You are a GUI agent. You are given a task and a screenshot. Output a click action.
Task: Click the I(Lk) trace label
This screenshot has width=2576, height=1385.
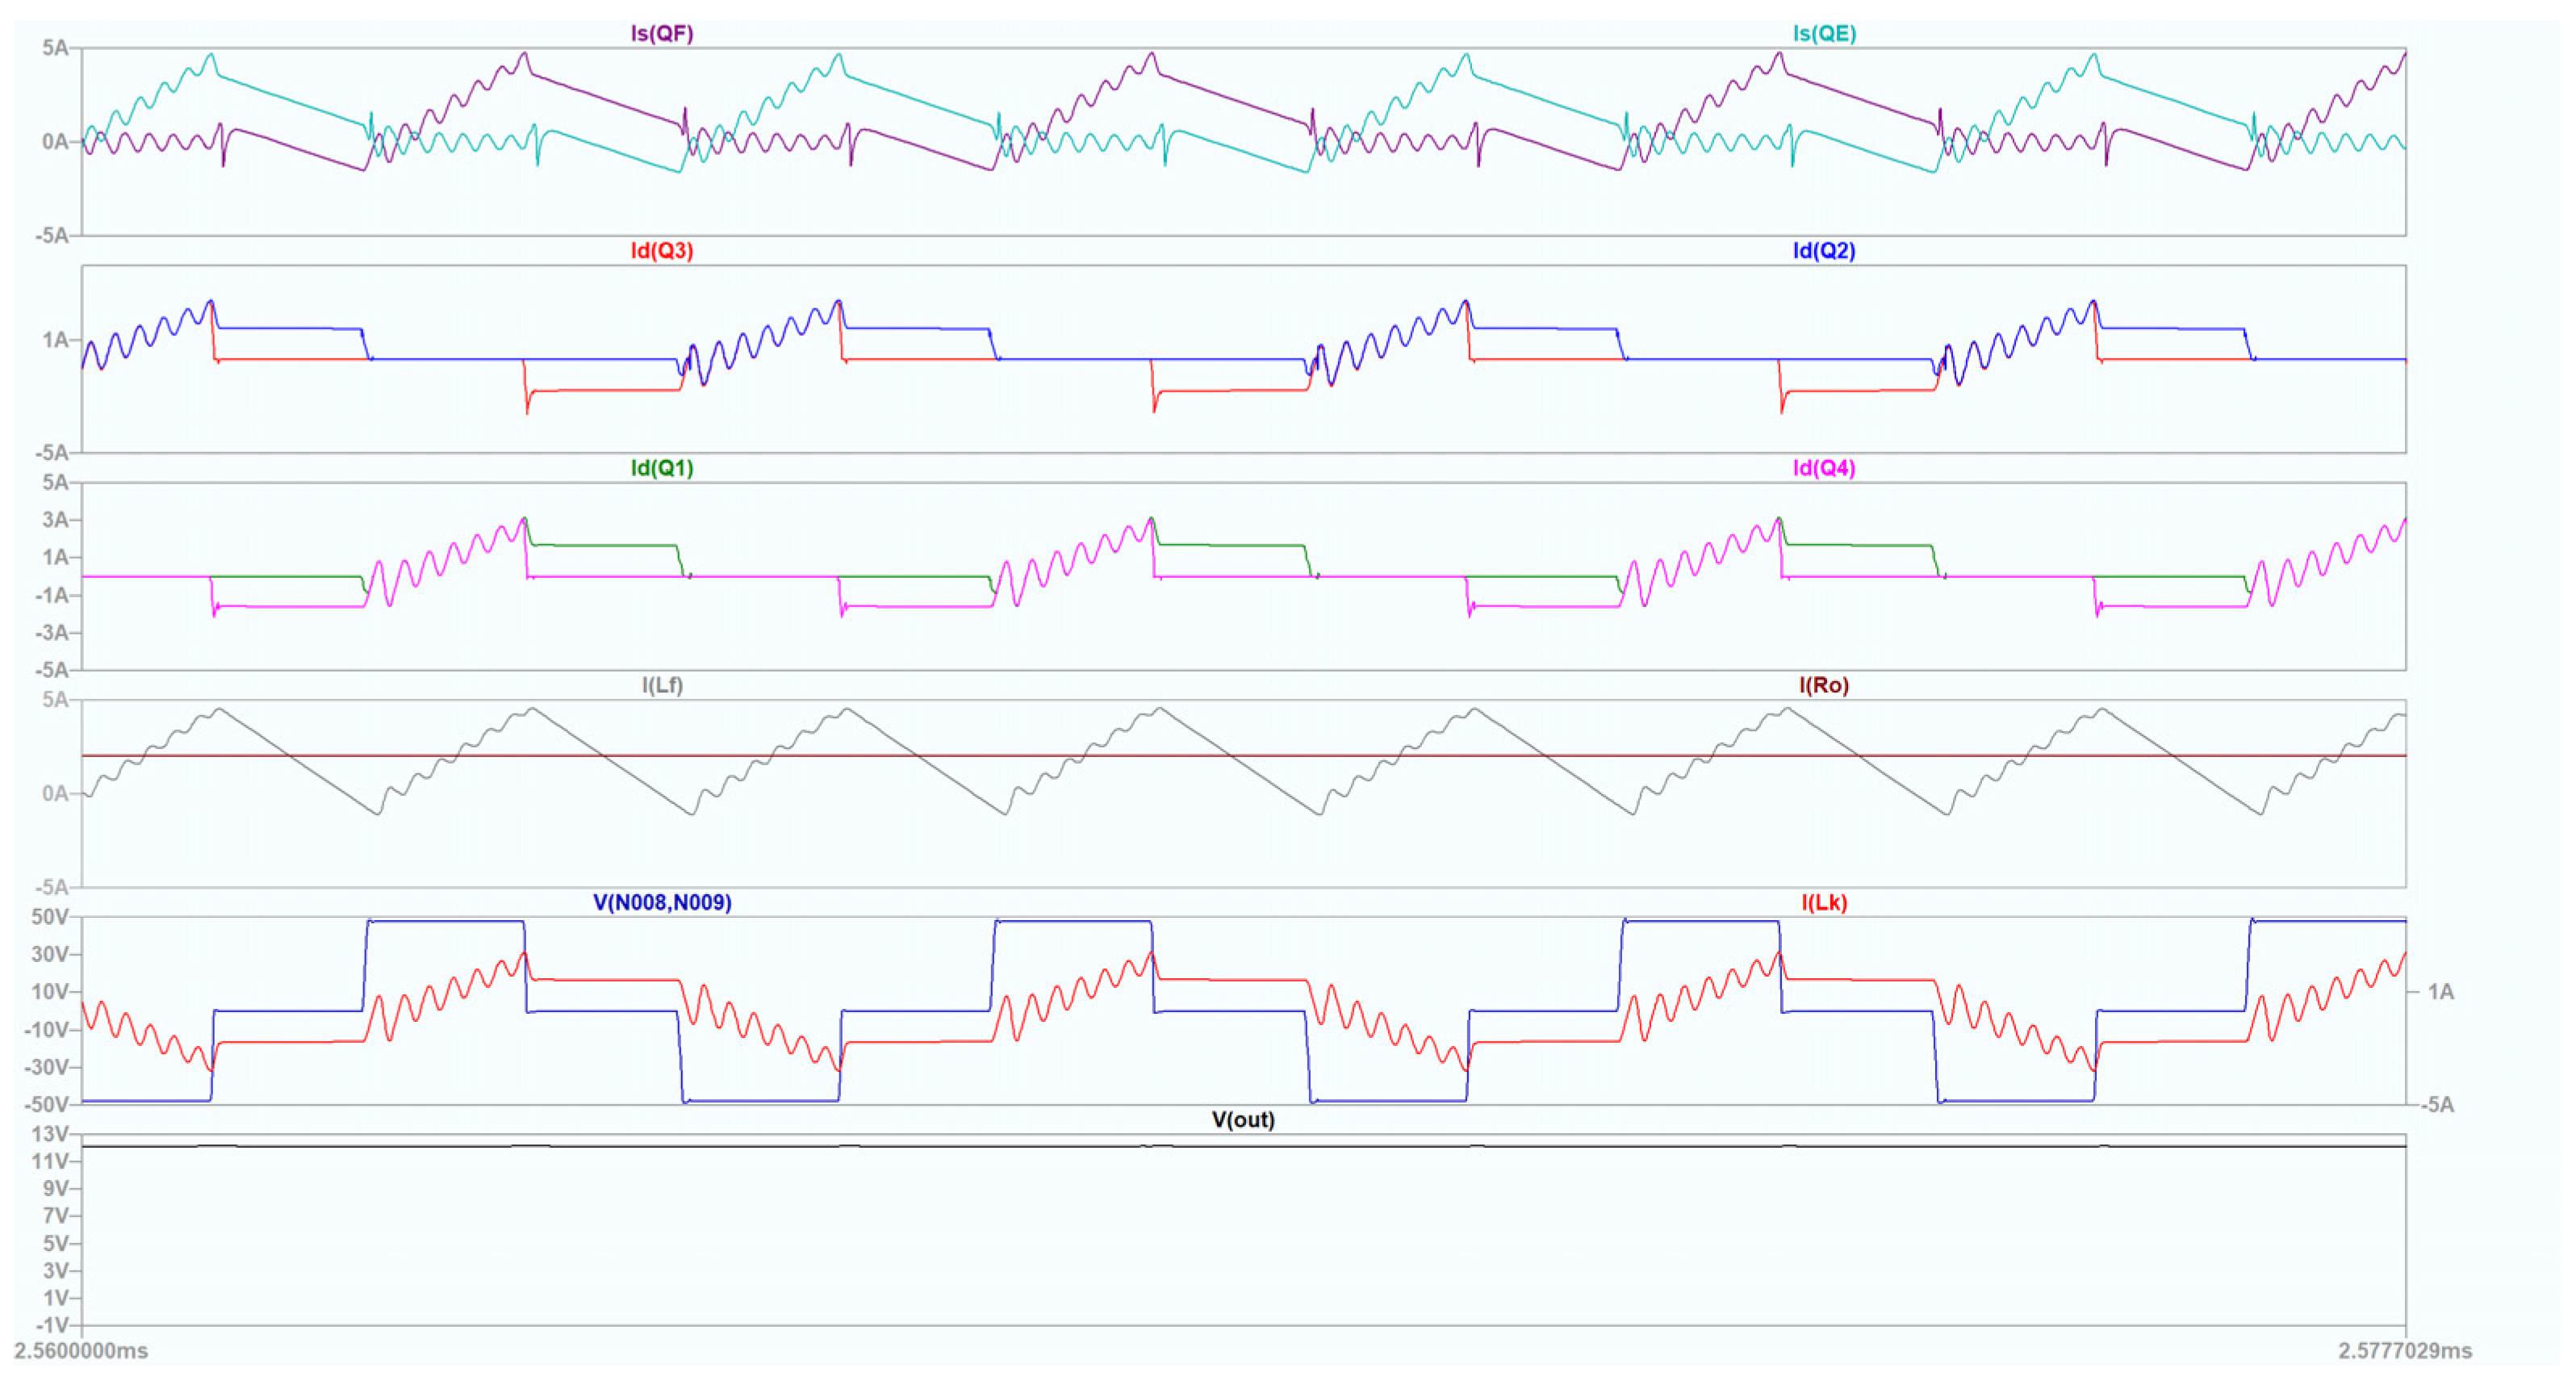1823,902
